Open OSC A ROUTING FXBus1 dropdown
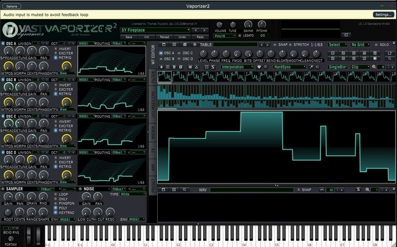This screenshot has height=247, width=397. pos(119,44)
